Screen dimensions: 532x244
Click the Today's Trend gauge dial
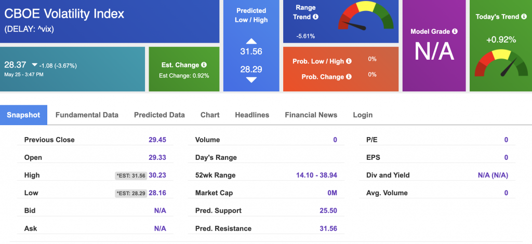coord(501,63)
